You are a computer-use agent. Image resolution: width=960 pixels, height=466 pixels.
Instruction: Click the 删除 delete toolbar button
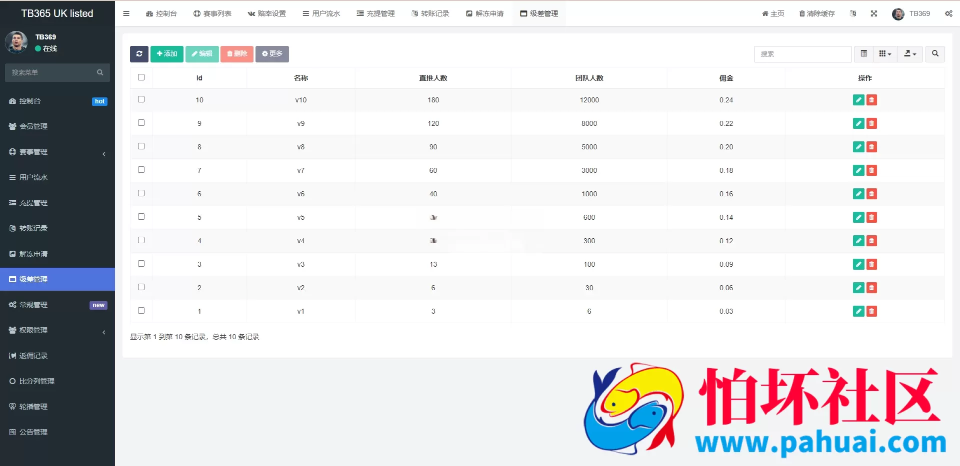click(237, 54)
